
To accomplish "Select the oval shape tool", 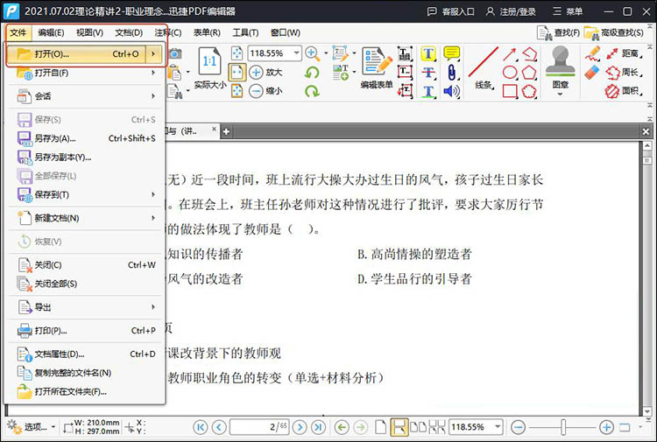I will [510, 73].
